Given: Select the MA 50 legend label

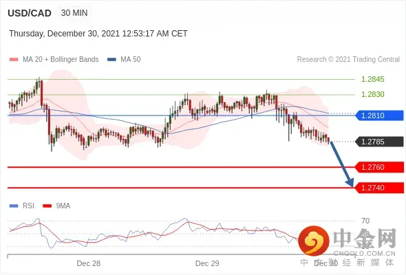Looking at the screenshot, I should [131, 59].
